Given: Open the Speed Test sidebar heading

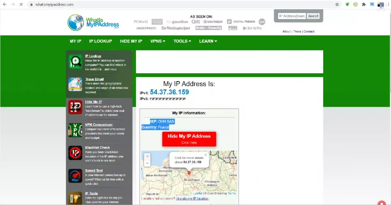Looking at the screenshot, I should coord(94,171).
